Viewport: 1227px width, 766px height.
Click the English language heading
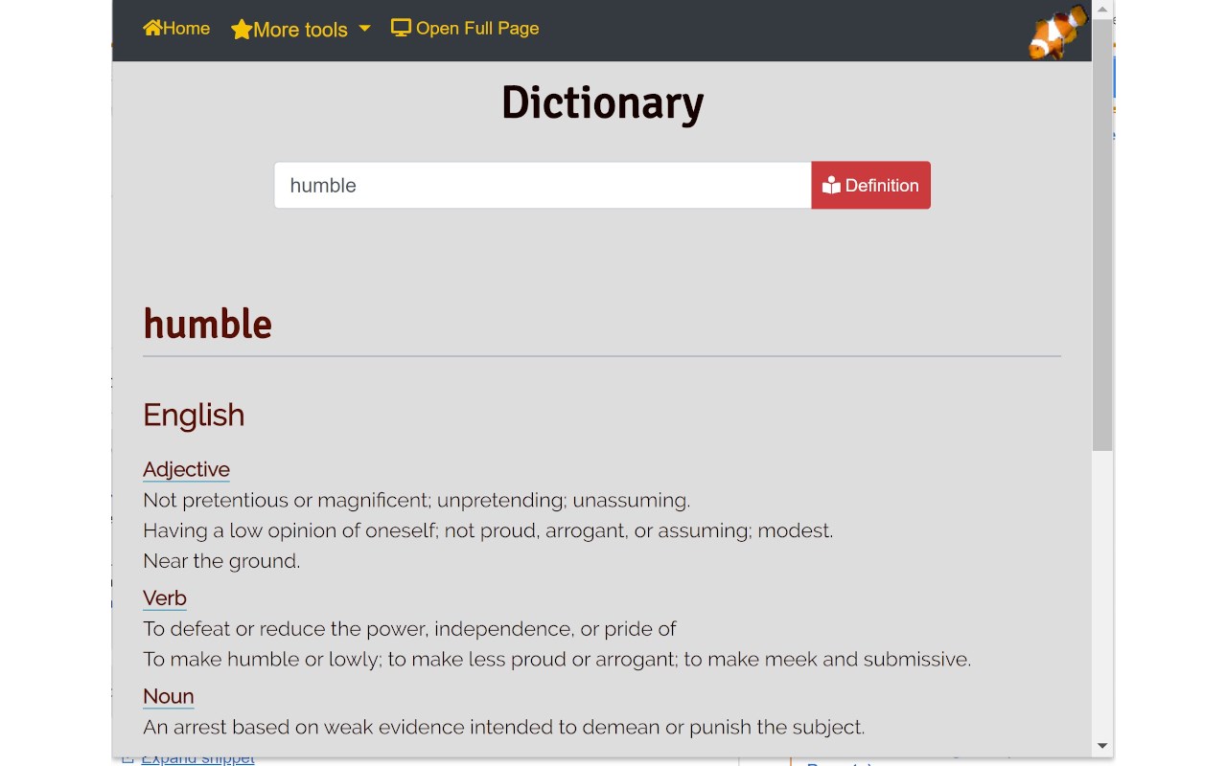pos(194,415)
